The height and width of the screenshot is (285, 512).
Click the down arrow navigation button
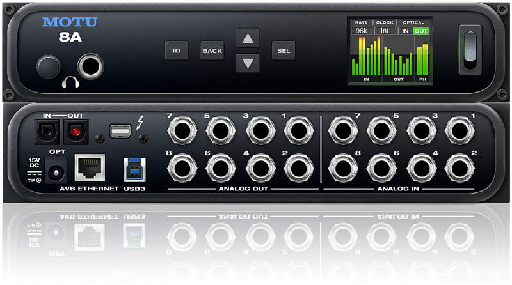[248, 63]
